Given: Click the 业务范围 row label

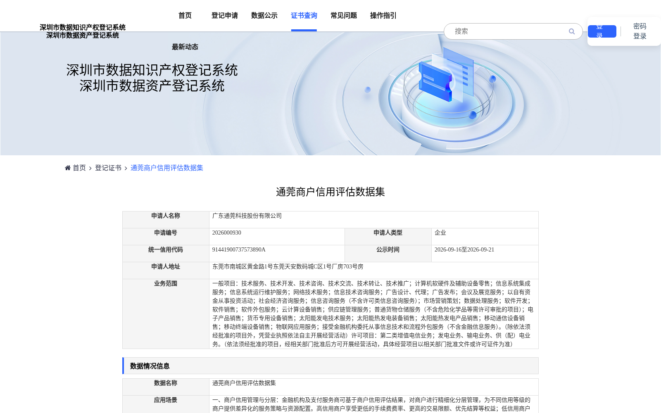Looking at the screenshot, I should pyautogui.click(x=166, y=284).
